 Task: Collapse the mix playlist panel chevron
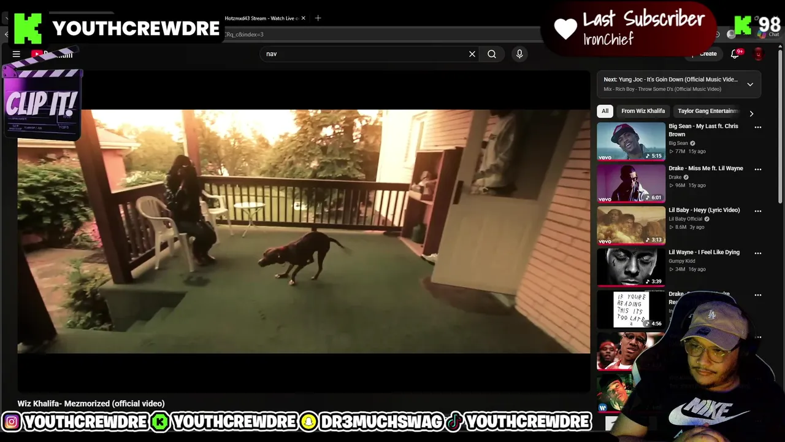click(x=750, y=84)
